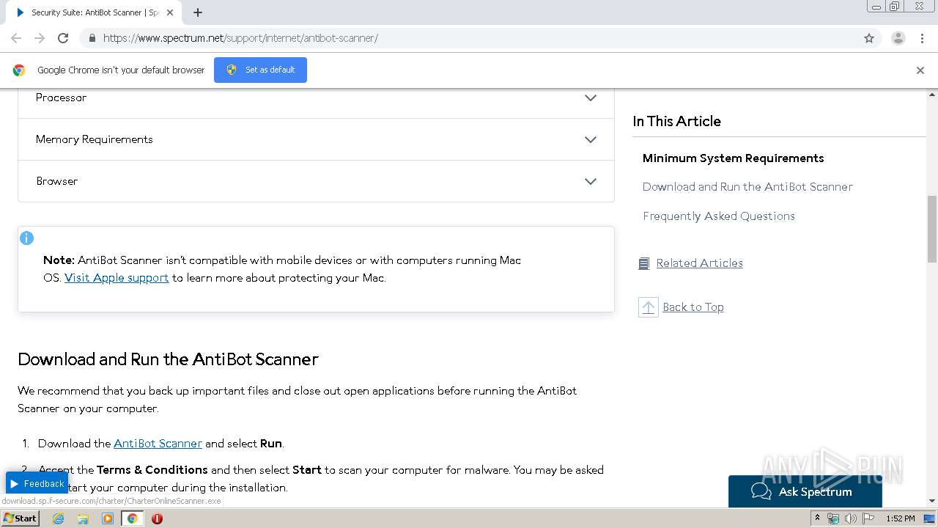Click the volume speaker tray icon

[851, 518]
